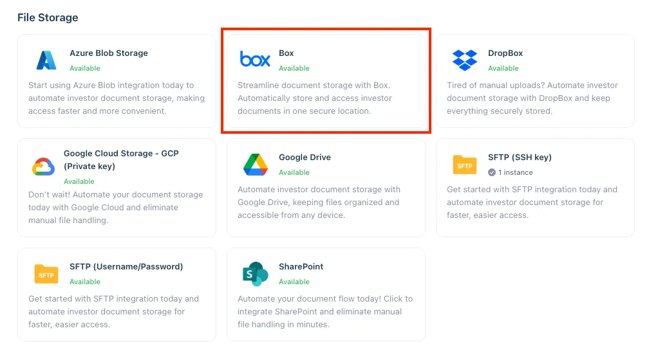Open Google Cloud Storage - GCP (Private key)

coord(121,159)
